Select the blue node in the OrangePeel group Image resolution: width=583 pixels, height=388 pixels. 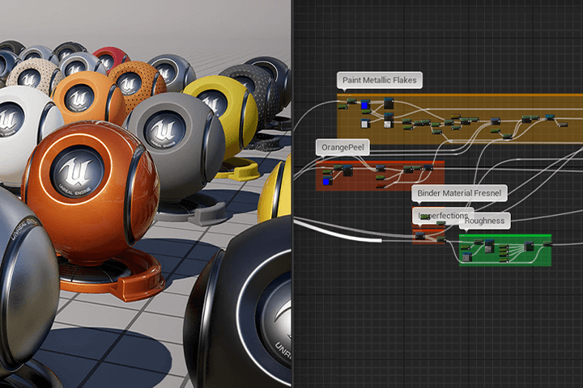pyautogui.click(x=326, y=181)
